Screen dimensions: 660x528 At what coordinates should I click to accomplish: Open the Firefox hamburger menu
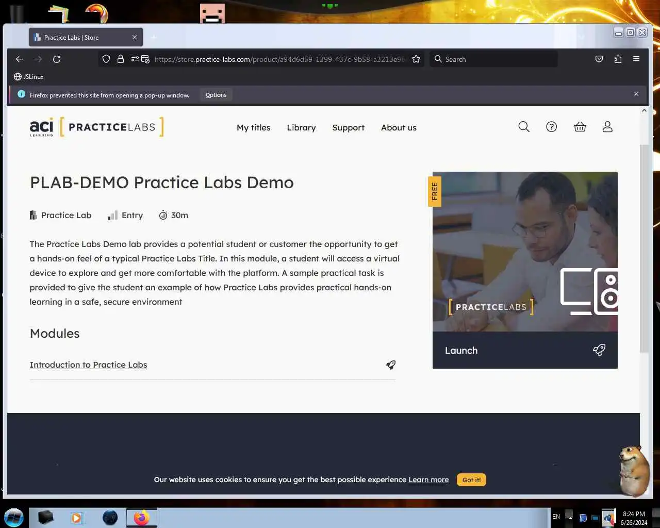pyautogui.click(x=636, y=59)
